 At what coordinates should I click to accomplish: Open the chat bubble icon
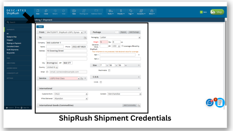coord(210,102)
